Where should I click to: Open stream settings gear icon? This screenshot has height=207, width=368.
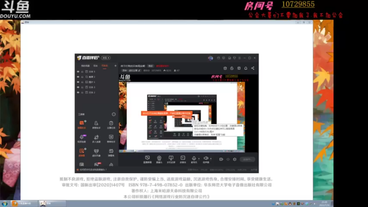(235, 159)
